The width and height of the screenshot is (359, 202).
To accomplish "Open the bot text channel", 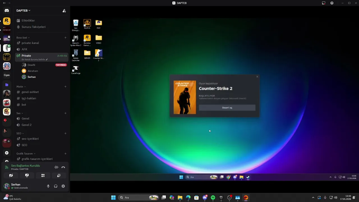I will tap(42, 105).
